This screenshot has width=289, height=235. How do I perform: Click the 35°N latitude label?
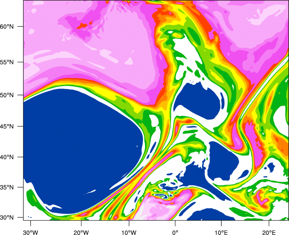[x=7, y=187]
